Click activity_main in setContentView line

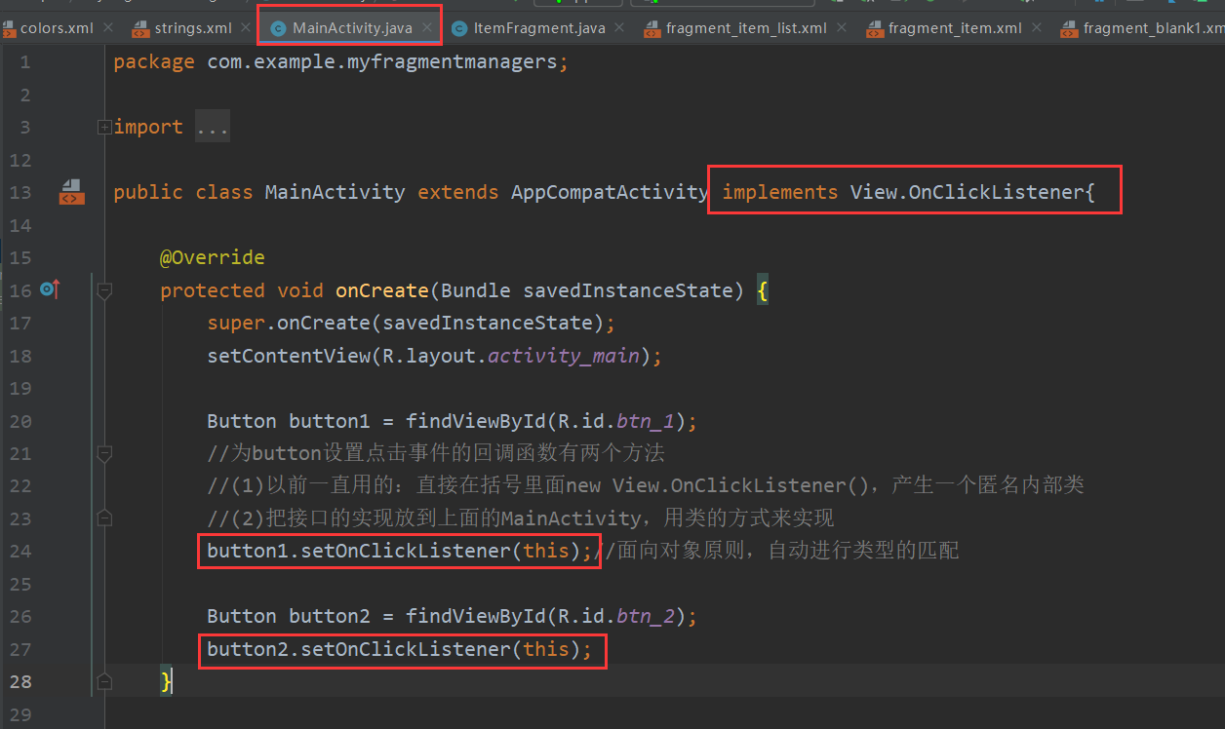[x=564, y=356]
